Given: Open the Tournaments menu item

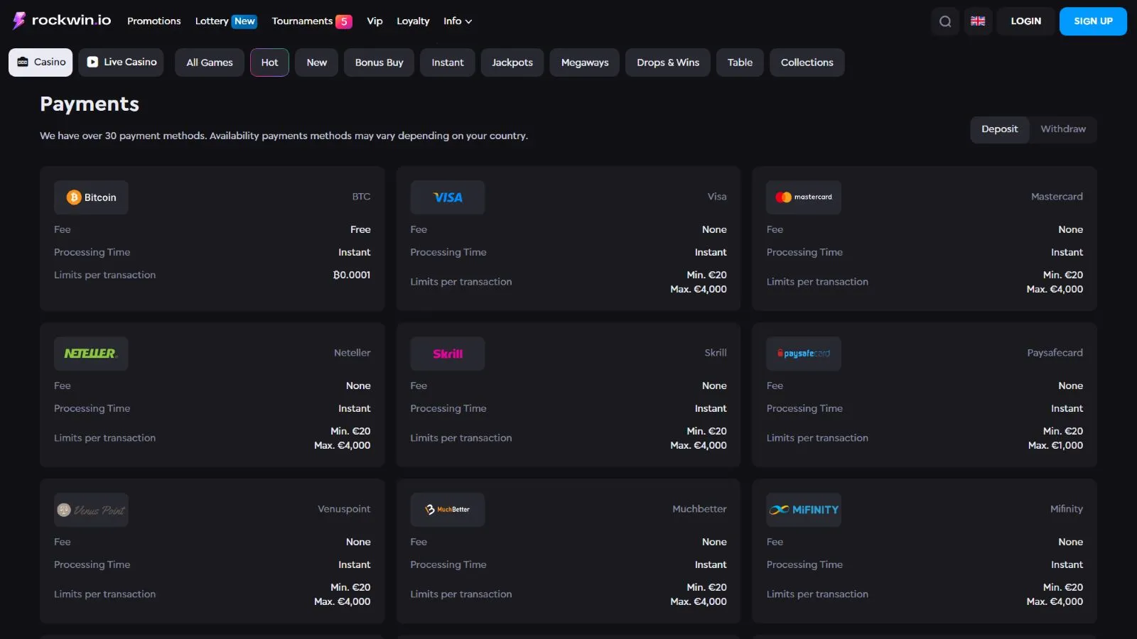Looking at the screenshot, I should (x=302, y=21).
